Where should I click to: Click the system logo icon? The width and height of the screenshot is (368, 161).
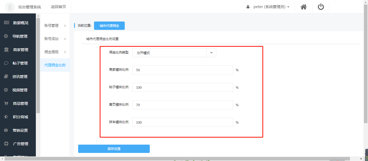10,7
